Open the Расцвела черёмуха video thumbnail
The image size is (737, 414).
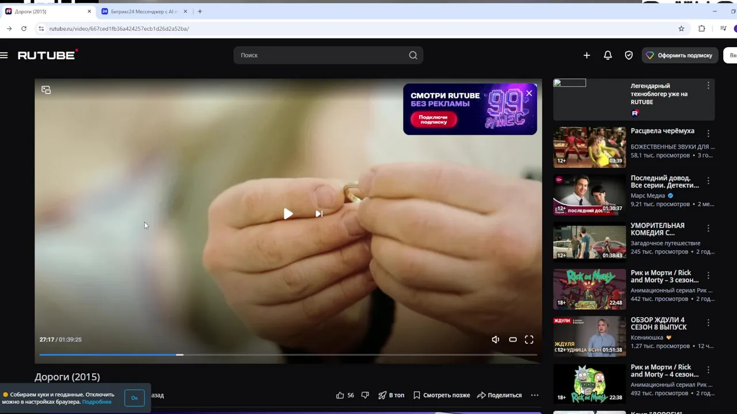coord(590,147)
